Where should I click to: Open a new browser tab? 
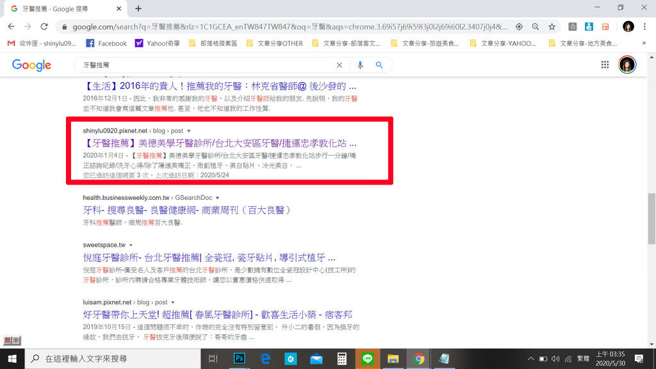point(138,8)
